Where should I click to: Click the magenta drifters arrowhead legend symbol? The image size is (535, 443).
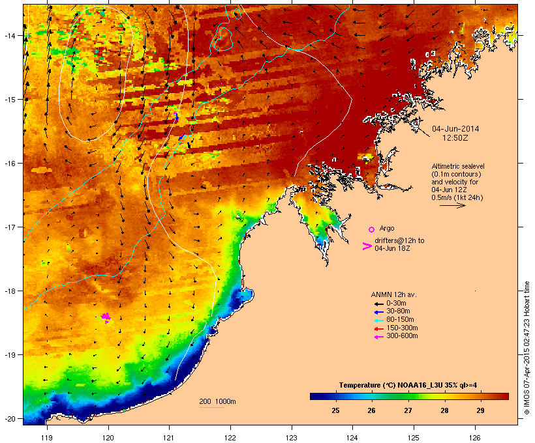(367, 246)
